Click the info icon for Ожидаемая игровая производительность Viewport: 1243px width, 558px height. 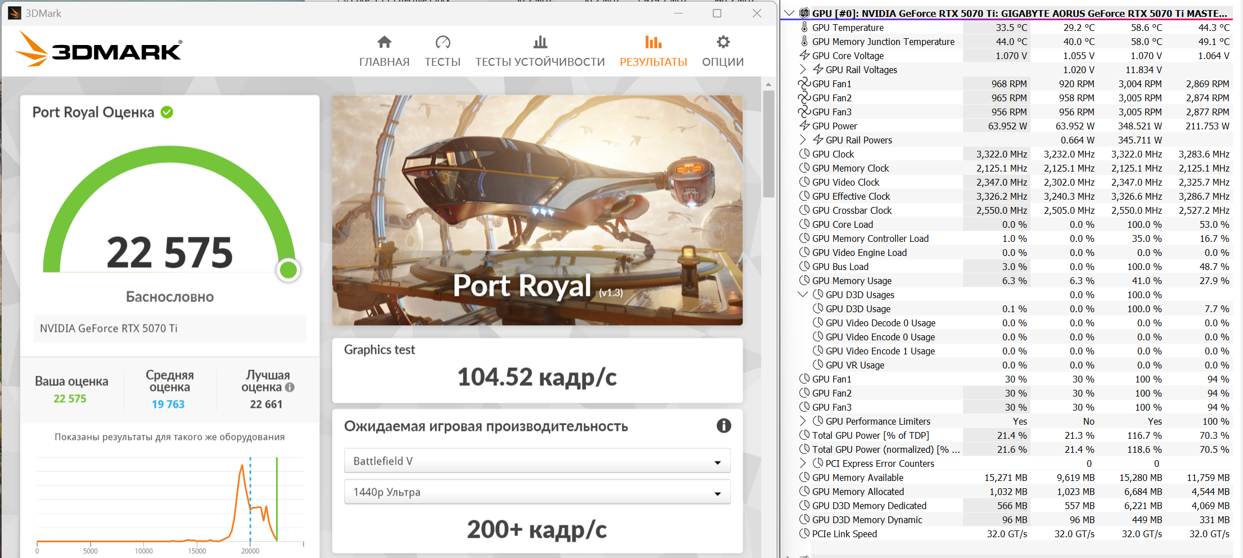(x=724, y=426)
